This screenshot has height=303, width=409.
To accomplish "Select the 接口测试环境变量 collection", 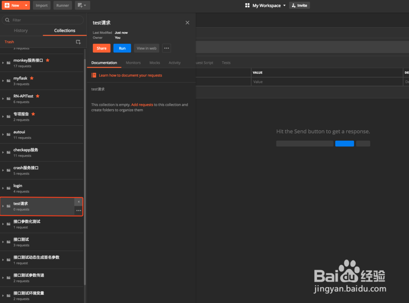I will (42, 295).
